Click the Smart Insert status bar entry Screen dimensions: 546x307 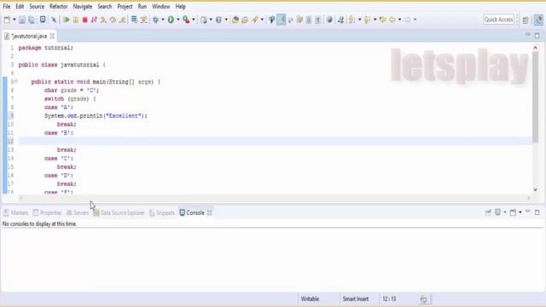pyautogui.click(x=356, y=299)
